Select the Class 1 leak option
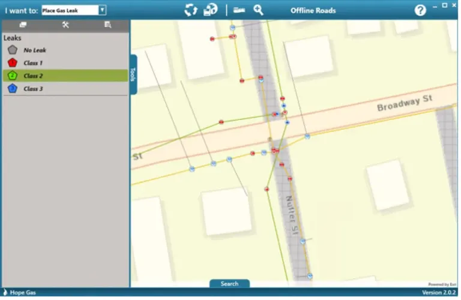461x300 pixels. click(65, 63)
